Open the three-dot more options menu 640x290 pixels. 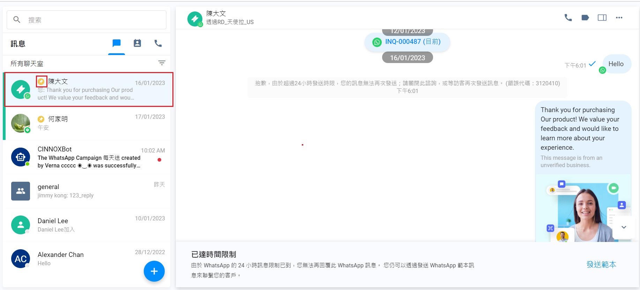click(619, 17)
